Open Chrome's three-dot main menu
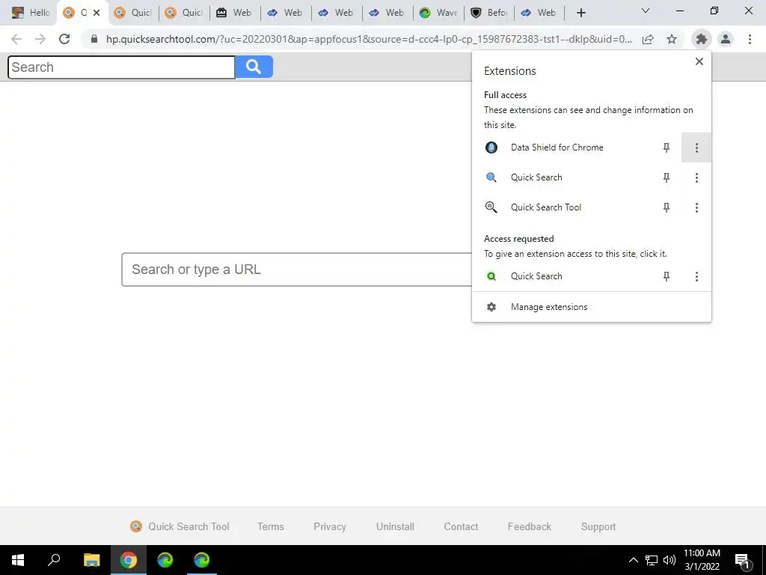The image size is (766, 575). (x=750, y=39)
